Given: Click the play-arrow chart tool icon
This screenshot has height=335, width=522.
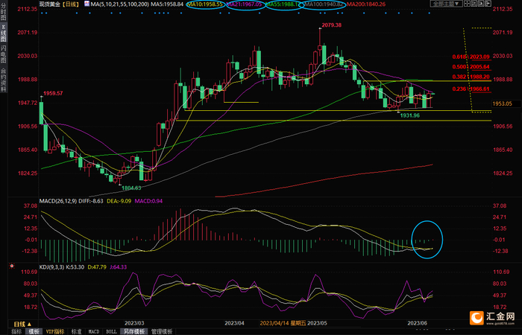Looking at the screenshot, I should coord(481,3).
